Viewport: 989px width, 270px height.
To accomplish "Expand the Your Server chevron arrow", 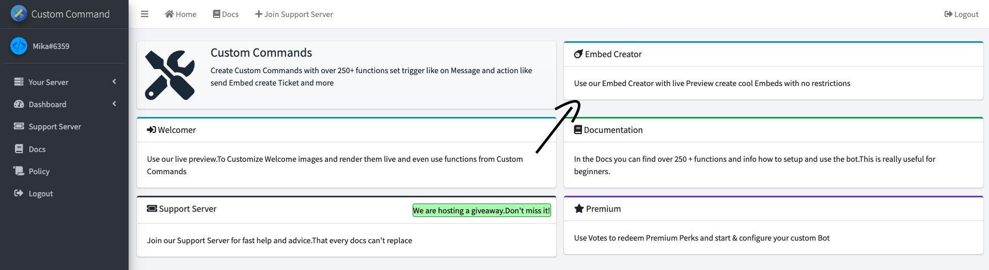I will (114, 81).
